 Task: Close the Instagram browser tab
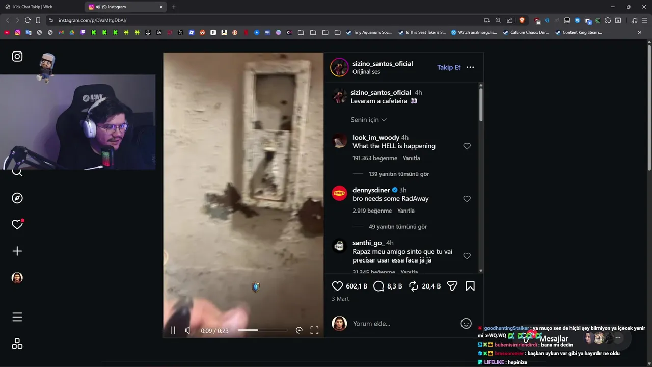coord(161,7)
